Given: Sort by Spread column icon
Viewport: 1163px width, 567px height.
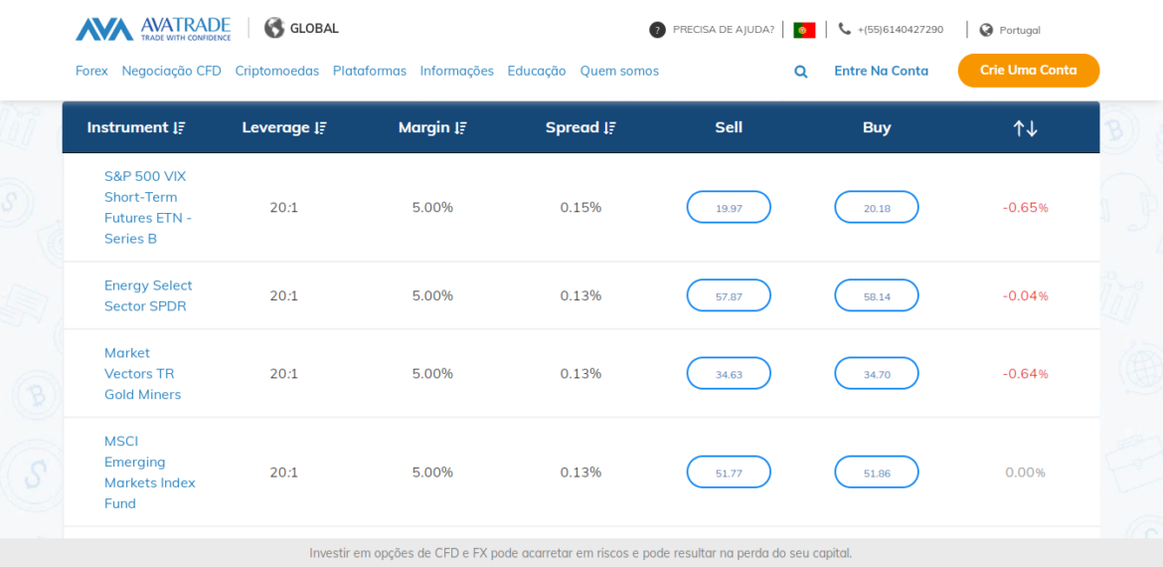Looking at the screenshot, I should point(609,127).
